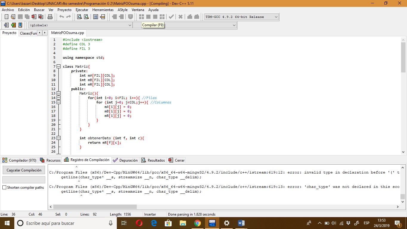Image resolution: width=407 pixels, height=229 pixels.
Task: Click the Windows Start button
Action: [x=7, y=223]
